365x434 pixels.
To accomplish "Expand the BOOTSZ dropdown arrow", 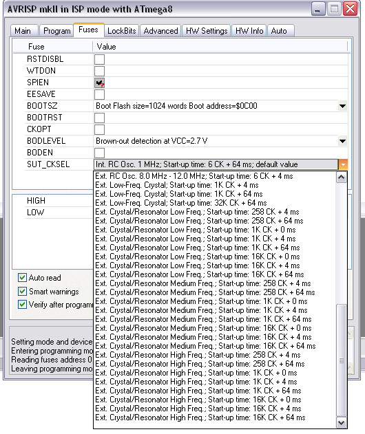I will coord(342,106).
